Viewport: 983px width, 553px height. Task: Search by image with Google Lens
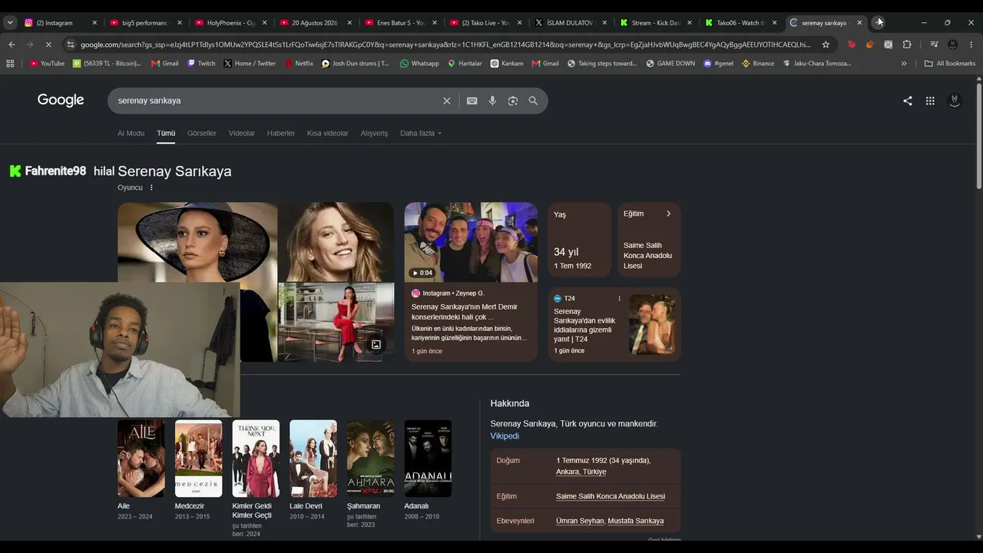click(x=513, y=101)
